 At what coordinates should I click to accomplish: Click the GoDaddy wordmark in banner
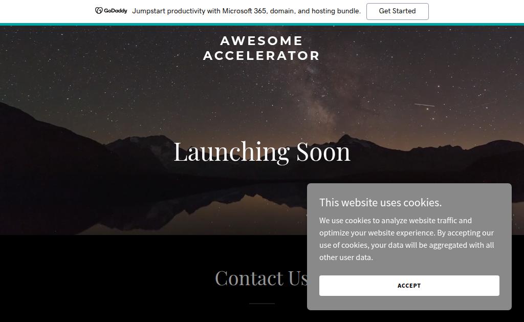pos(115,11)
